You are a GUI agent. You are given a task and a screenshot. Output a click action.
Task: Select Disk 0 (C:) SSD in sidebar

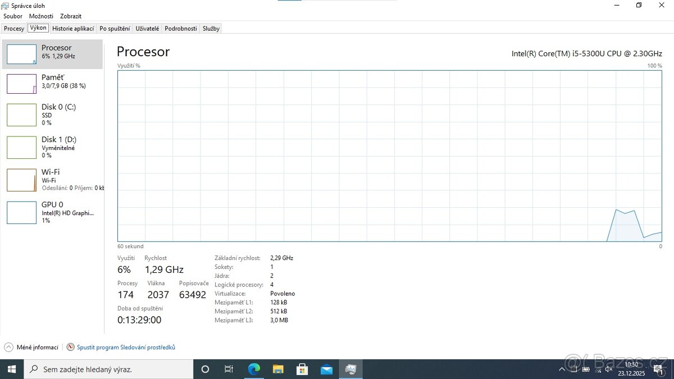tap(53, 115)
